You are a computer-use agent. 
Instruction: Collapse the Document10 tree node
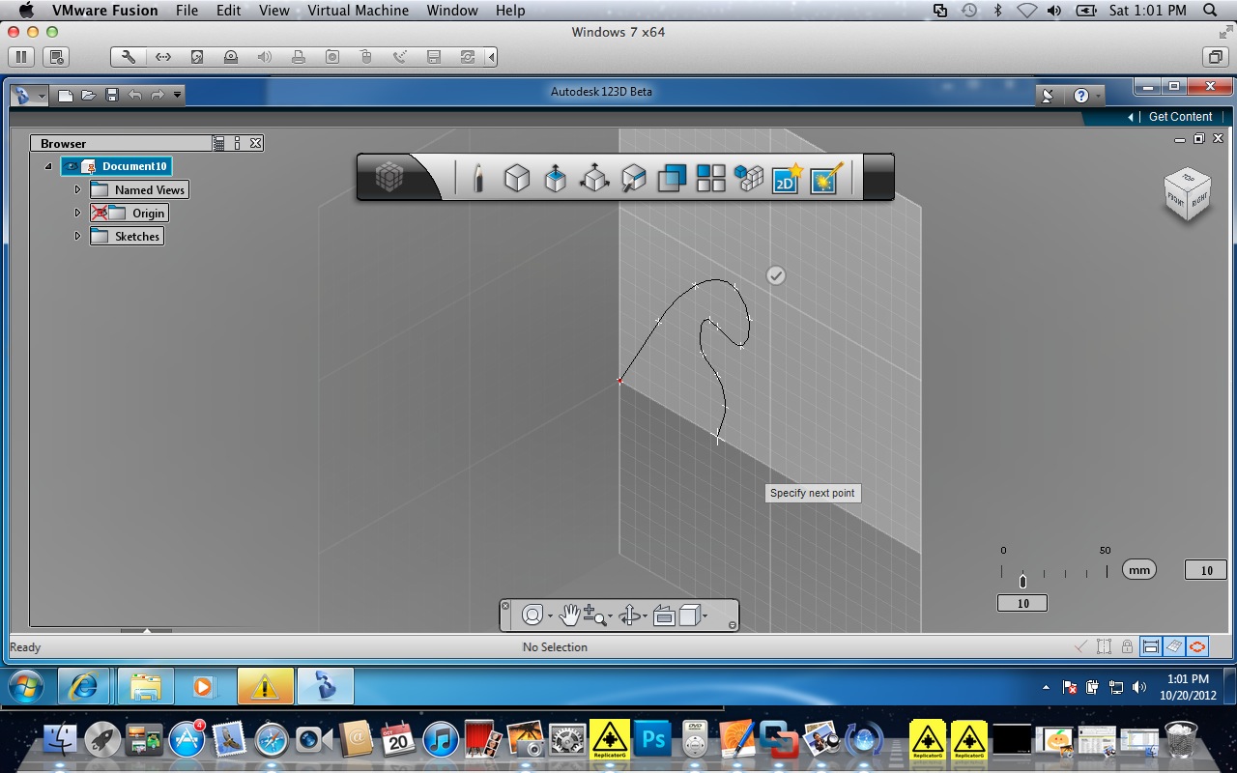(48, 166)
